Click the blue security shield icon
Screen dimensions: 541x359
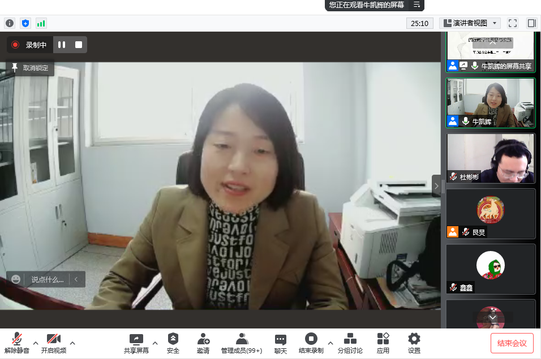click(x=25, y=23)
